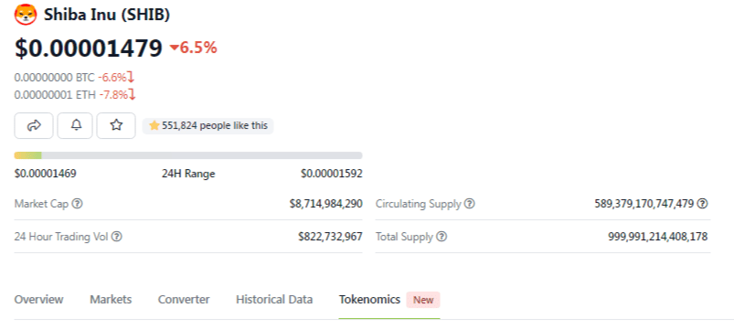
Task: Open the 24 Hour Trading Vol help icon
Action: [x=117, y=237]
